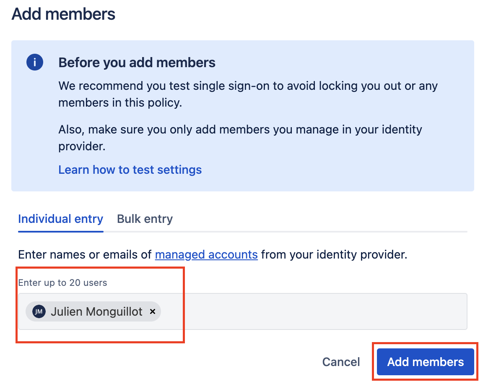Click the user entry input field
The image size is (483, 387).
(x=293, y=311)
